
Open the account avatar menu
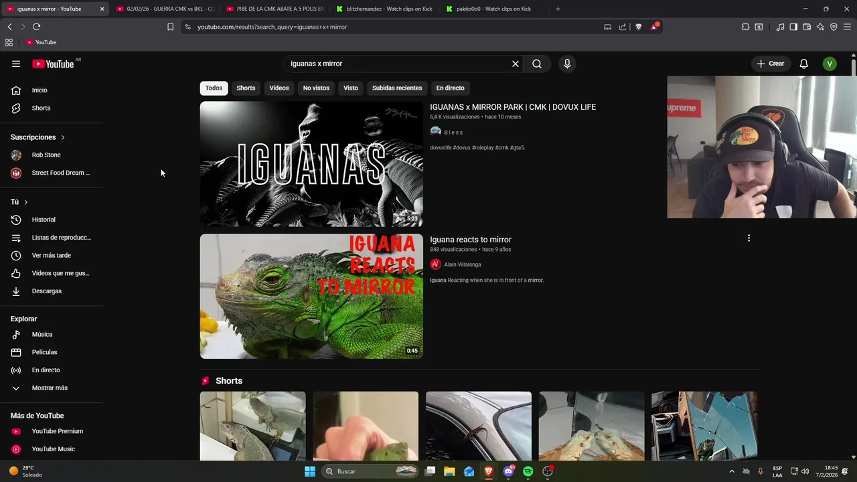(x=830, y=64)
